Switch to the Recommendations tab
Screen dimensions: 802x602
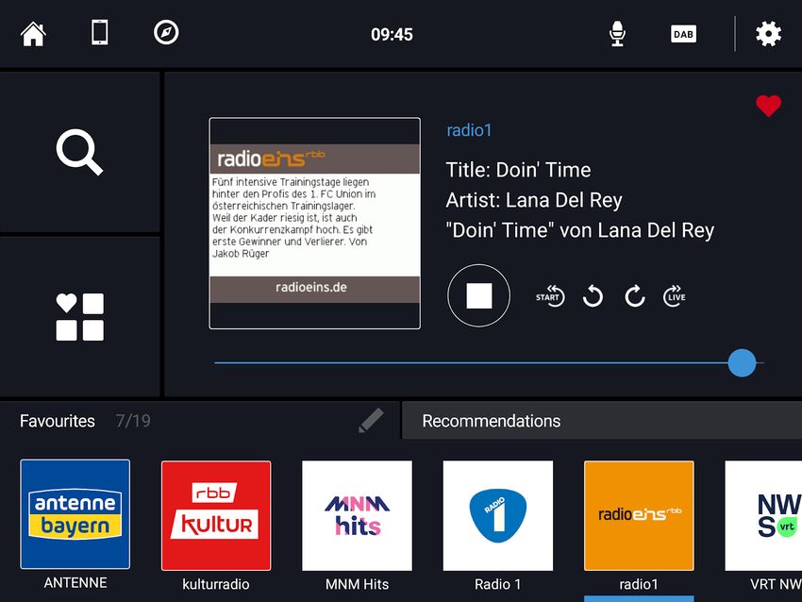point(602,421)
